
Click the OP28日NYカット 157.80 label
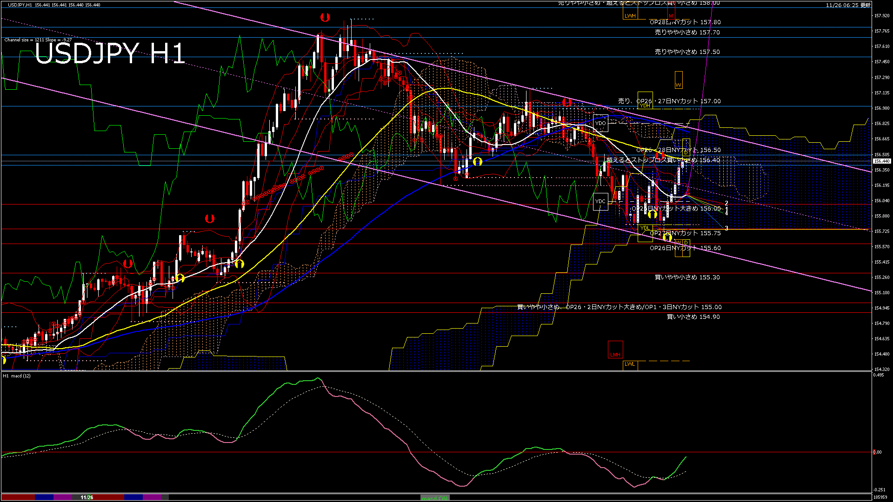pos(685,22)
